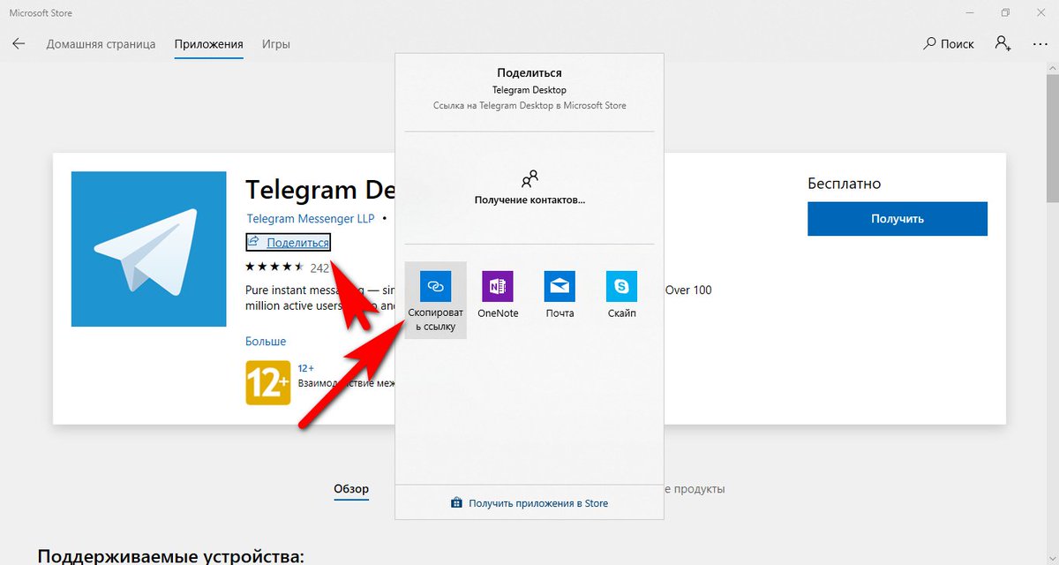The height and width of the screenshot is (565, 1059).
Task: Open the Домашняя страница tab
Action: click(x=101, y=44)
